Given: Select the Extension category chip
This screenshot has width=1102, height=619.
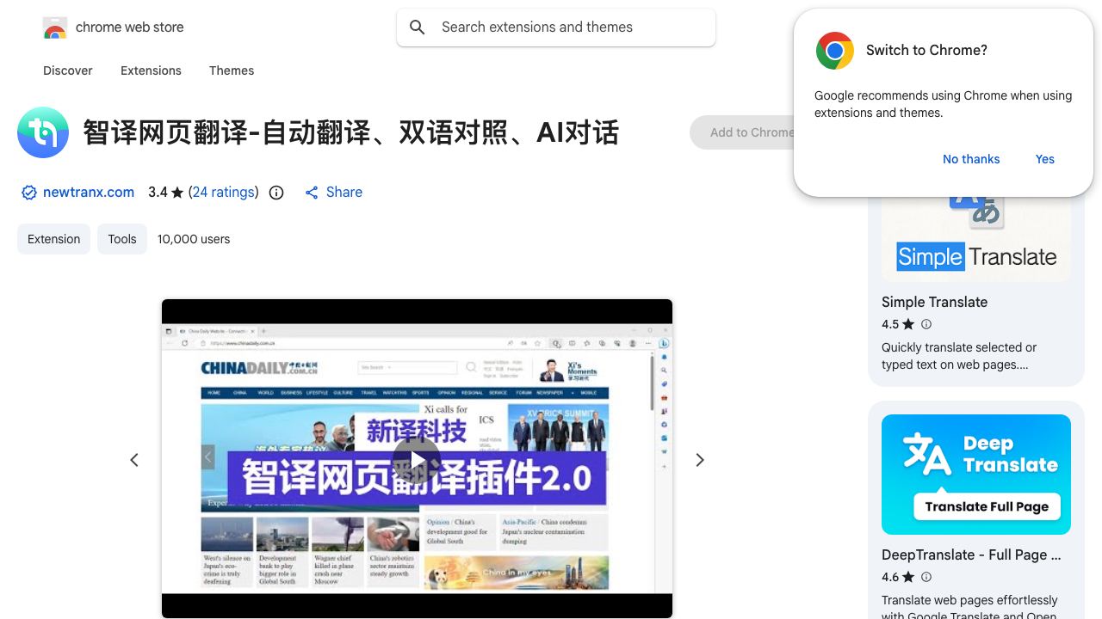Looking at the screenshot, I should (x=53, y=239).
